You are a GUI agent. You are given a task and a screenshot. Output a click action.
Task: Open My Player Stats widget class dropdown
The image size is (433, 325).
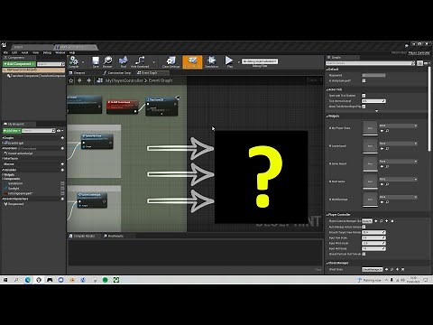point(398,125)
